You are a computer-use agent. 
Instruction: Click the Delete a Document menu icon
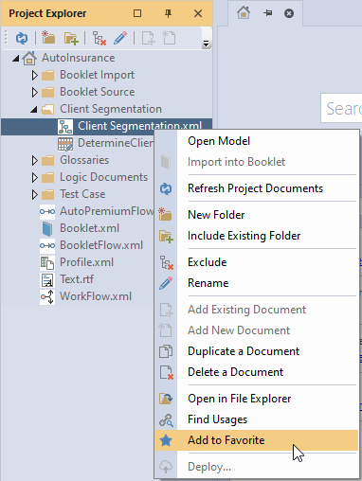(166, 372)
